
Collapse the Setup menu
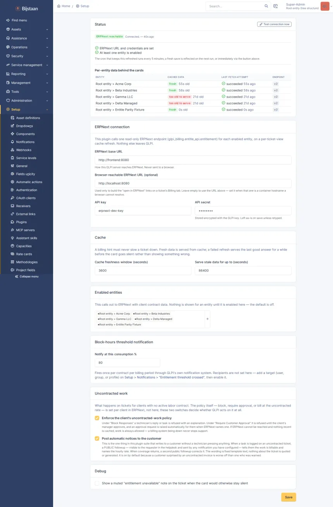pyautogui.click(x=26, y=109)
